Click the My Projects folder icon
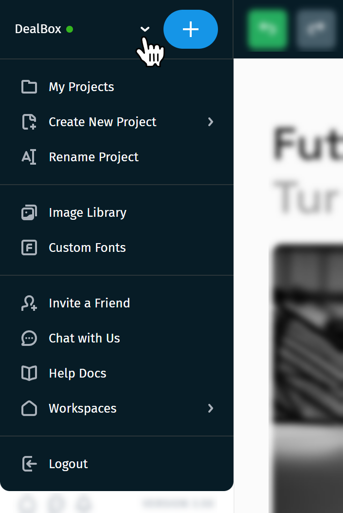The width and height of the screenshot is (343, 513). coord(29,87)
